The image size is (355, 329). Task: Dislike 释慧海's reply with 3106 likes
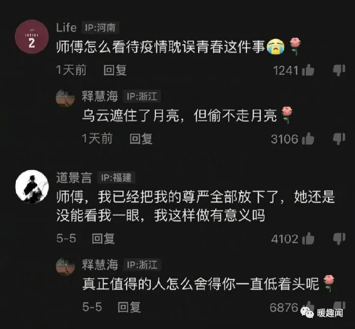pyautogui.click(x=339, y=138)
